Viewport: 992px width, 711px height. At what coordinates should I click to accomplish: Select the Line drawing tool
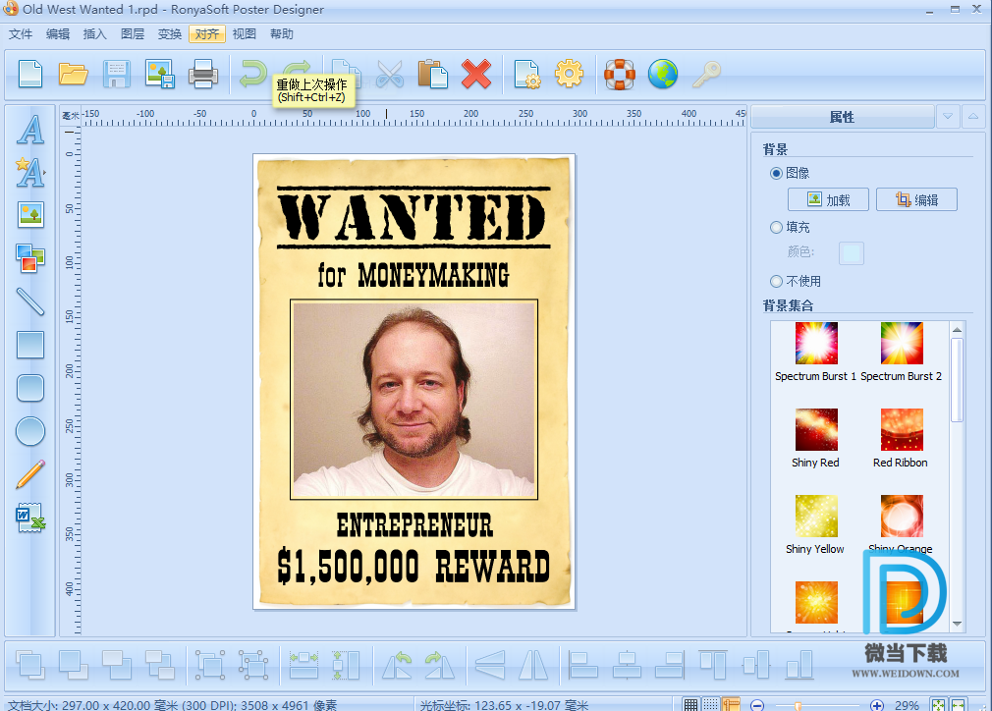30,301
